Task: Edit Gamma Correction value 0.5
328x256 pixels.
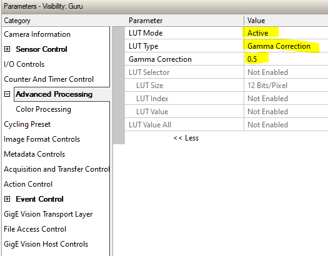Action: point(286,59)
